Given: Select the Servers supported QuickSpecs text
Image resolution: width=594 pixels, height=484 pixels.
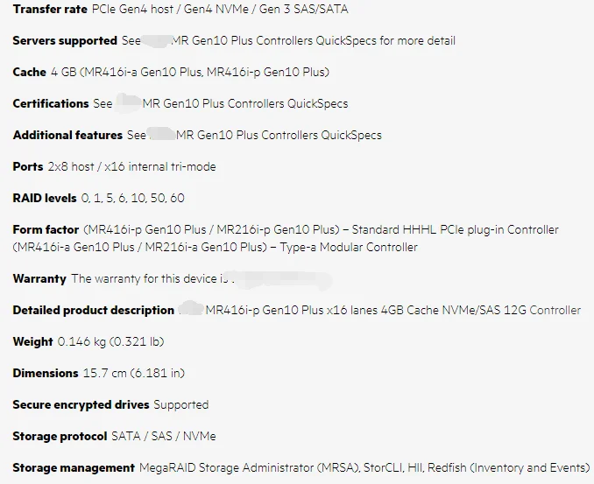Looking at the screenshot, I should [346, 40].
